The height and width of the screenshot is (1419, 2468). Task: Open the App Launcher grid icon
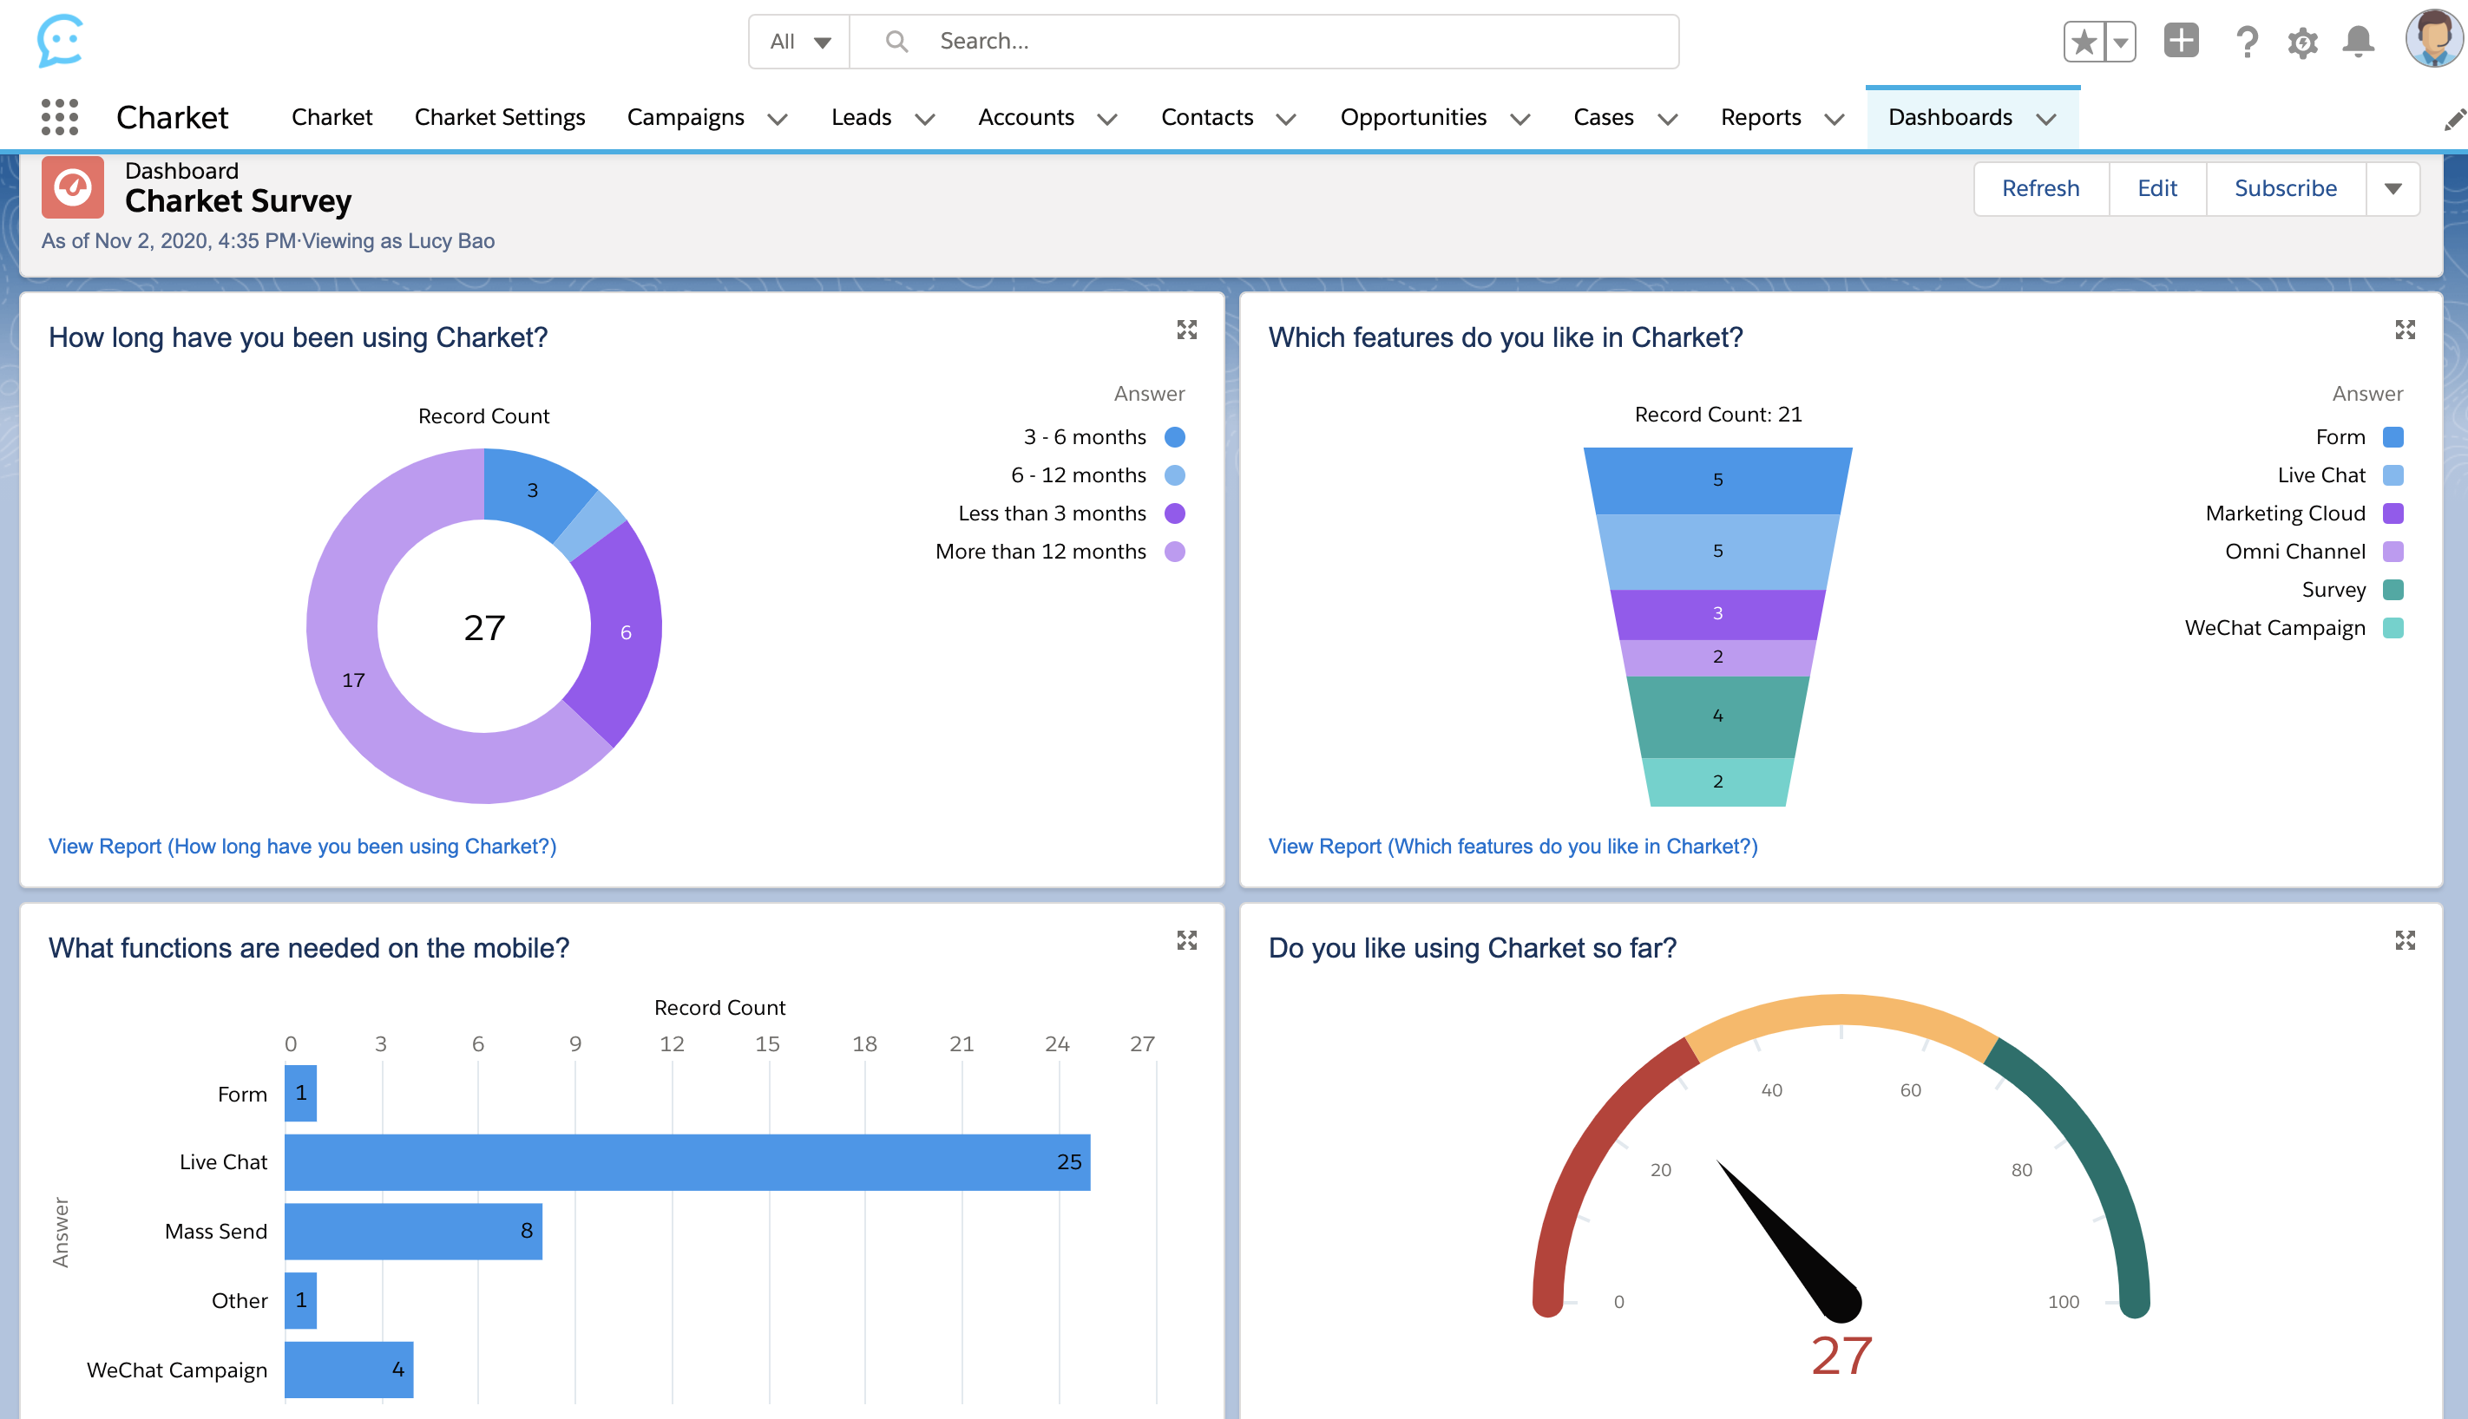(x=60, y=117)
